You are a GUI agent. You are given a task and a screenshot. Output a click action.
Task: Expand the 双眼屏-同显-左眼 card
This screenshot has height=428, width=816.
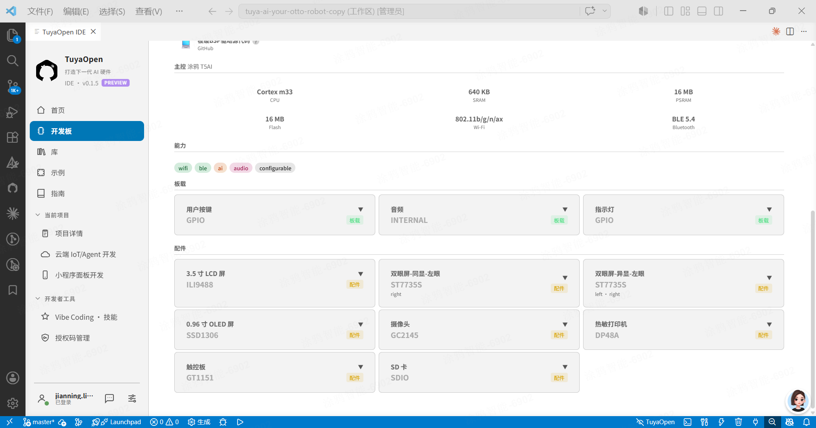(565, 278)
